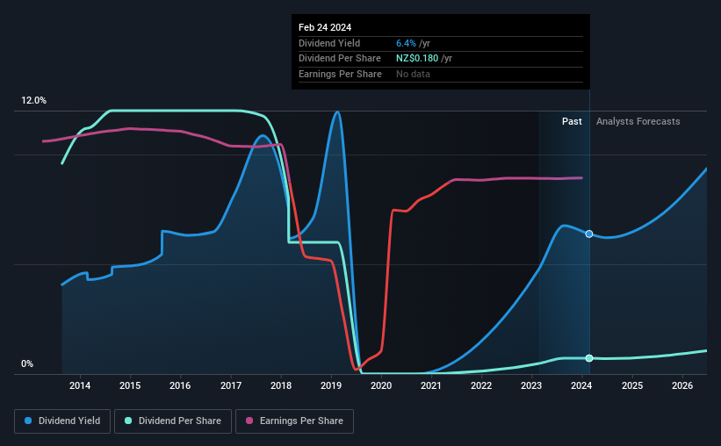Image resolution: width=721 pixels, height=446 pixels.
Task: Click the teal Dividend Per Share legend dot
Action: (128, 421)
